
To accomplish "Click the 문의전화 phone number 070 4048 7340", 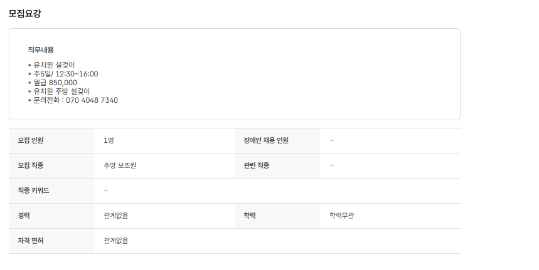I will click(92, 100).
